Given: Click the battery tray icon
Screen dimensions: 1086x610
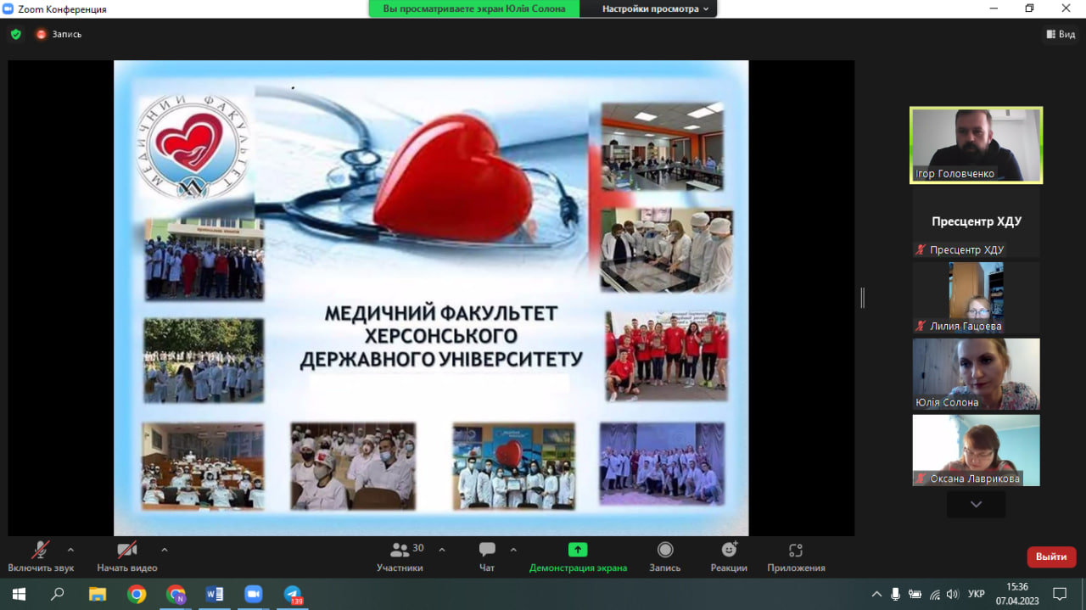Looking at the screenshot, I should 915,594.
